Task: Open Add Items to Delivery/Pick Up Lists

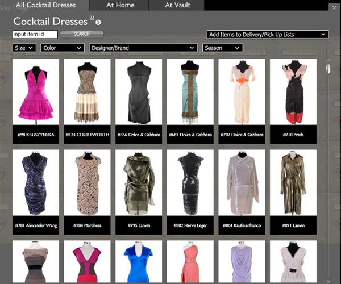Action: pos(268,35)
